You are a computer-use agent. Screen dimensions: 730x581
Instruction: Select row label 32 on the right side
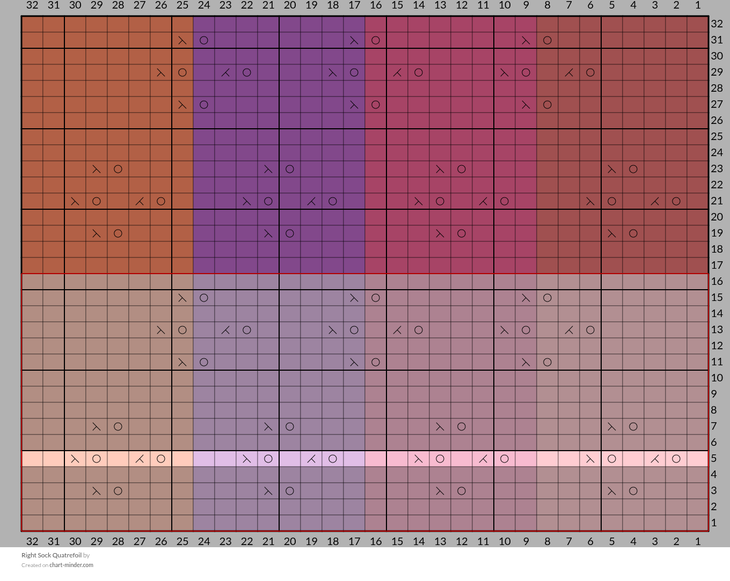coord(717,24)
